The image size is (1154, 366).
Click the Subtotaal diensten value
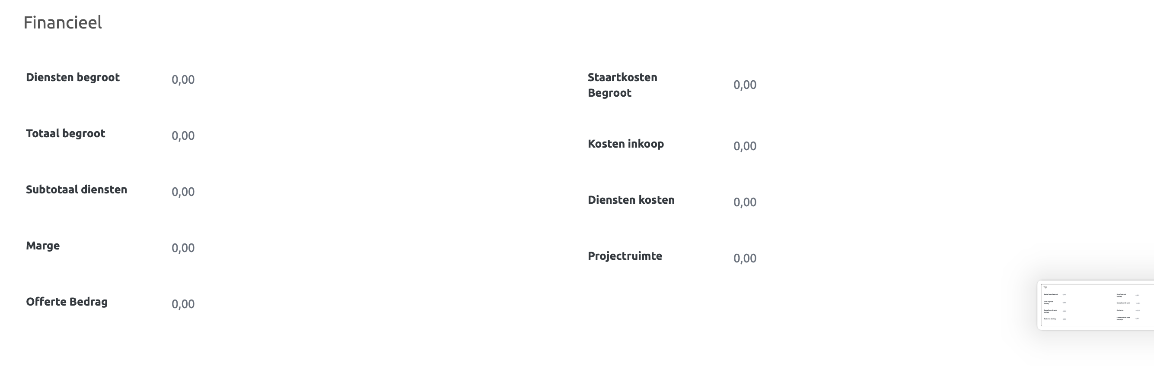183,192
